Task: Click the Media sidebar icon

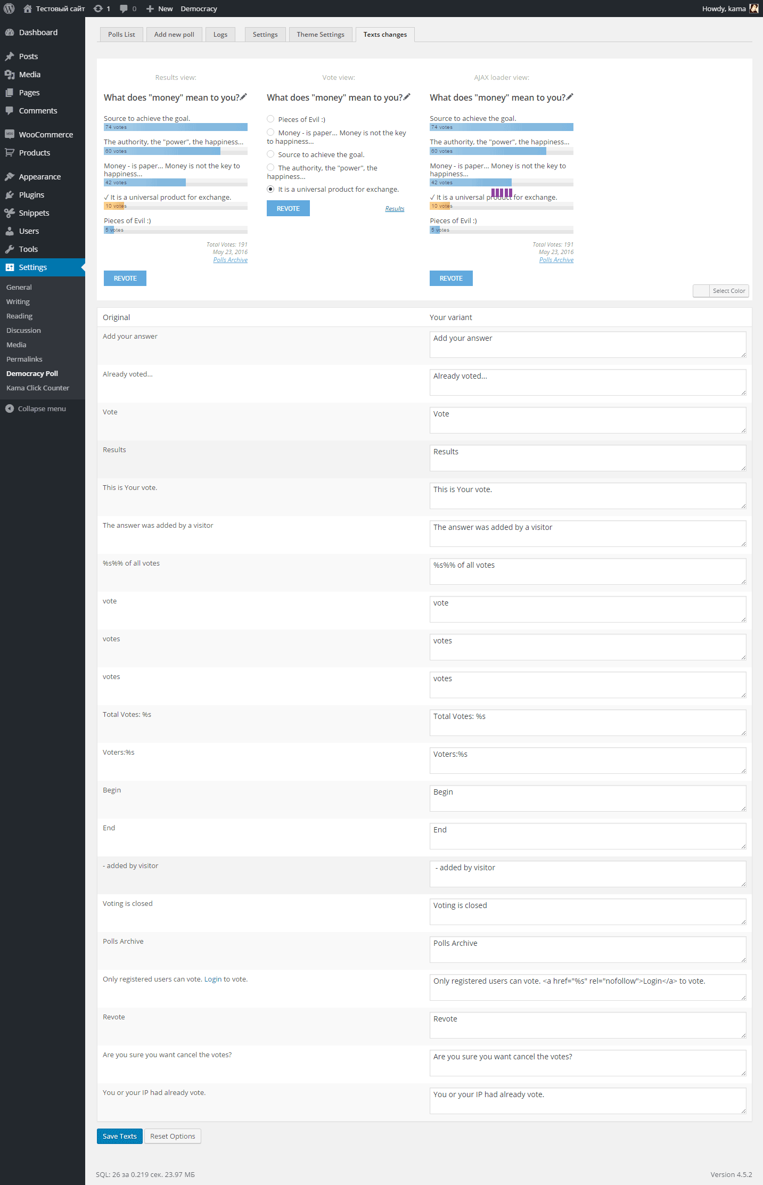Action: (x=10, y=75)
